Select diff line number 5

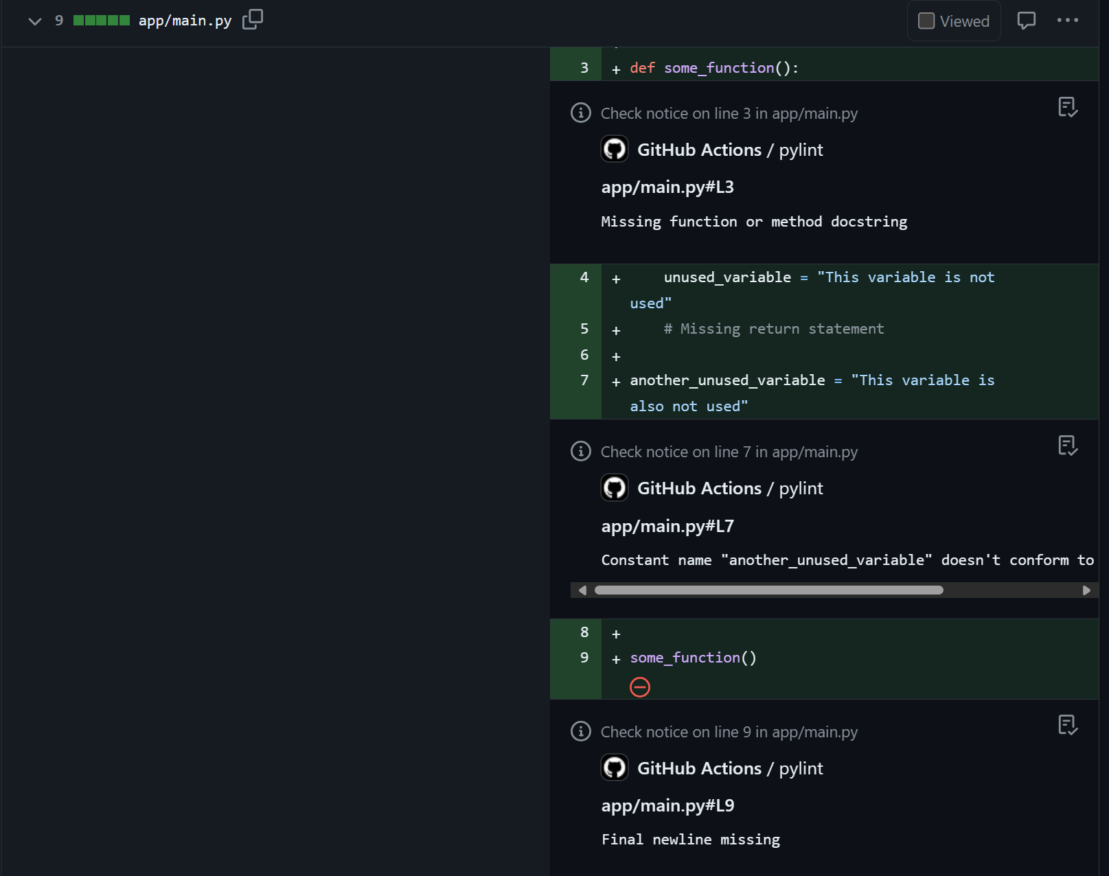(x=584, y=328)
